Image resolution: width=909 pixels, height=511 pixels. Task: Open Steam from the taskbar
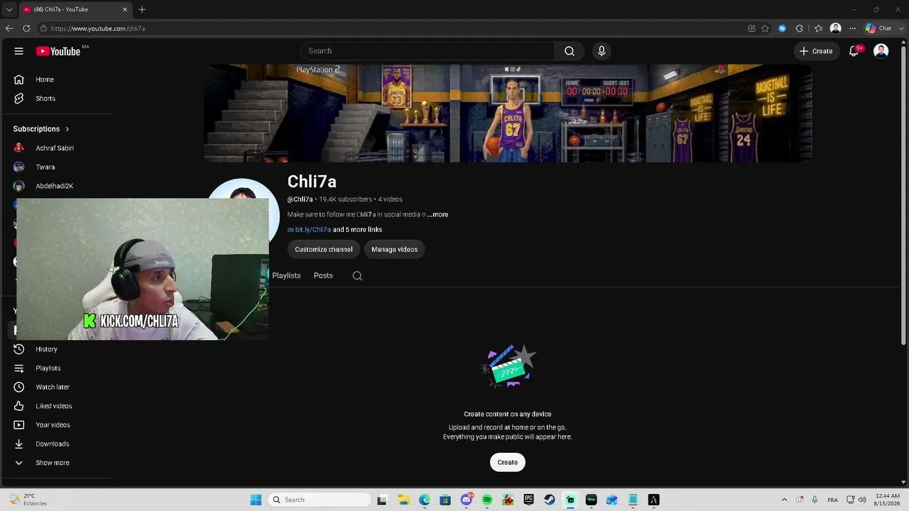click(x=550, y=500)
